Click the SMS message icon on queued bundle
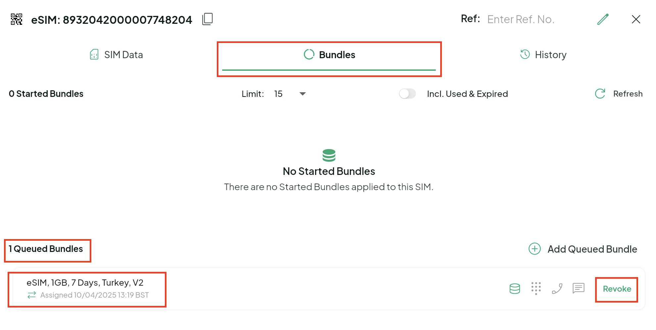The image size is (656, 330). [578, 288]
